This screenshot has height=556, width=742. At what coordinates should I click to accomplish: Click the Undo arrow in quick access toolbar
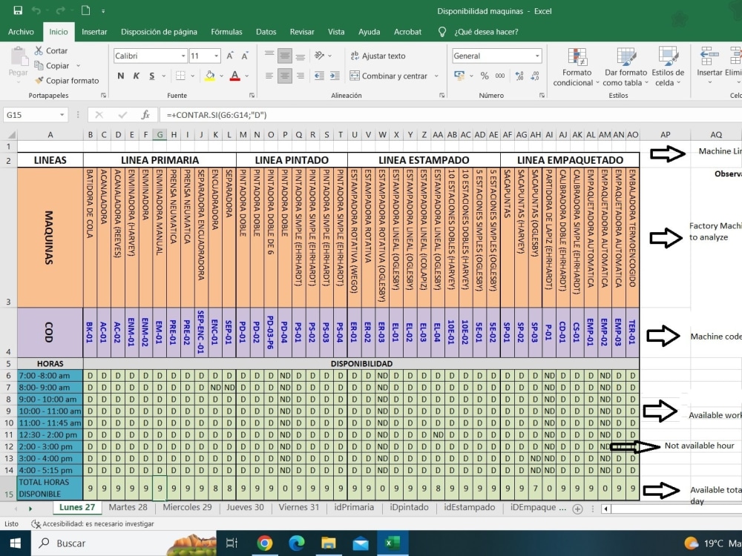coord(36,10)
